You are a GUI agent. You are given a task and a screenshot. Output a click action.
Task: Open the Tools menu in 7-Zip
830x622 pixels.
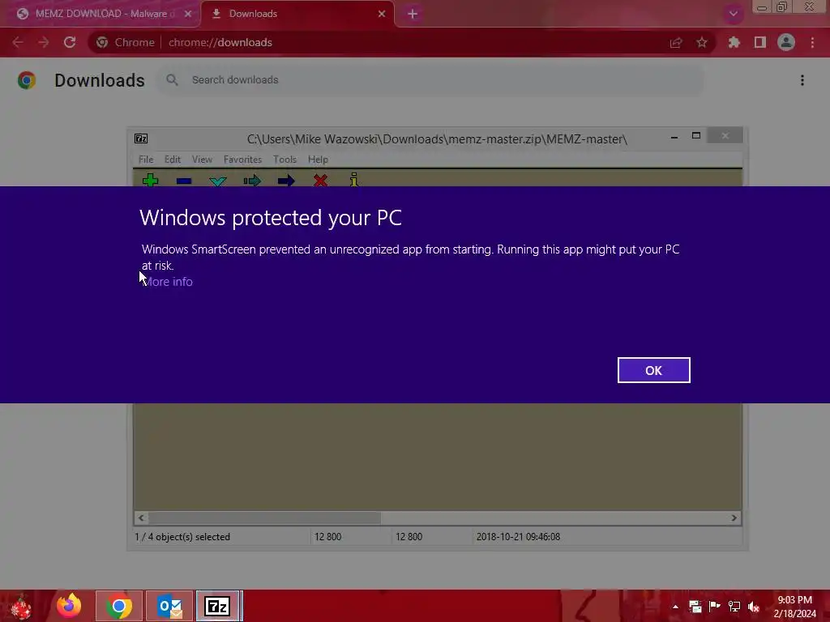pyautogui.click(x=285, y=160)
